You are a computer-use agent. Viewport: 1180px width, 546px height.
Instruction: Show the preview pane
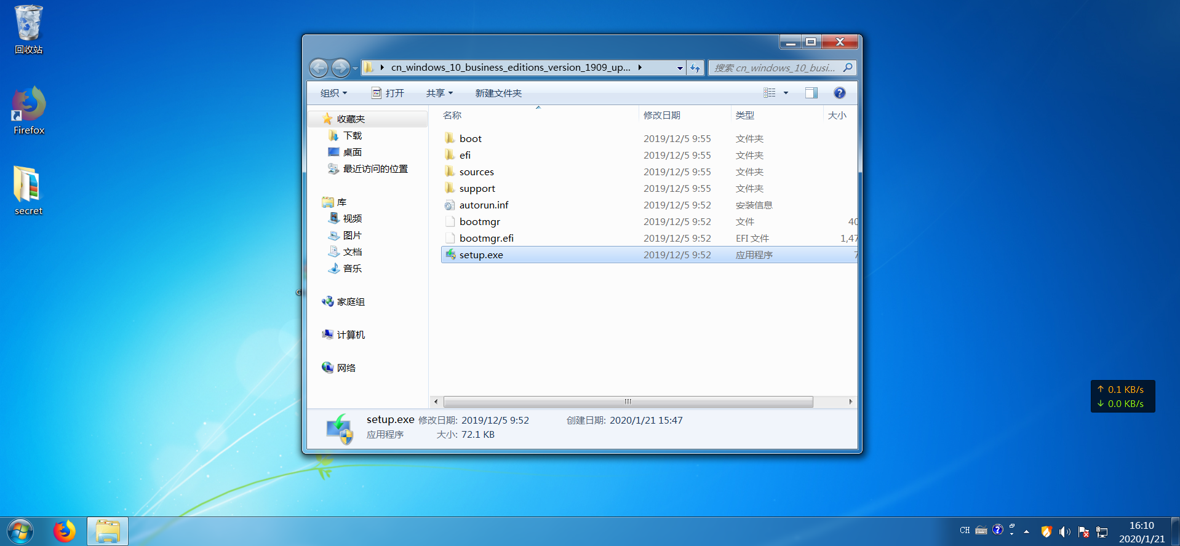811,93
